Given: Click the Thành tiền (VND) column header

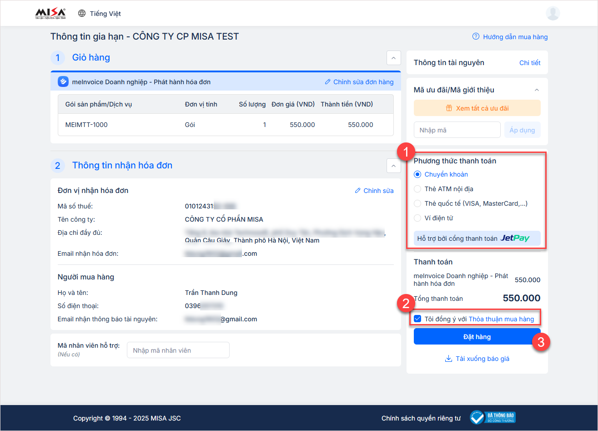Looking at the screenshot, I should pyautogui.click(x=347, y=104).
